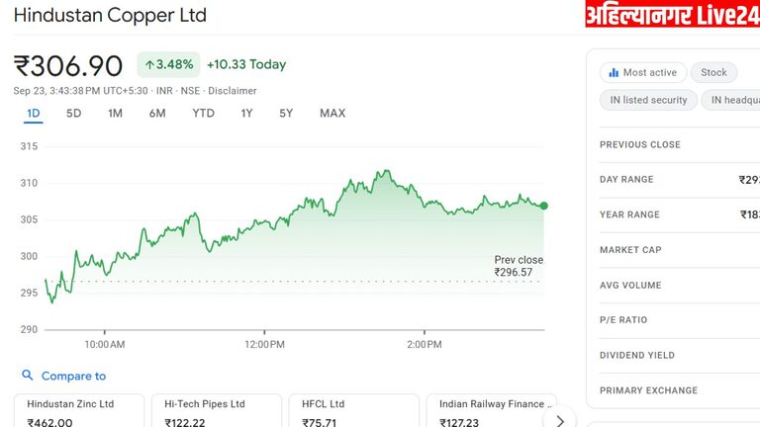Image resolution: width=760 pixels, height=427 pixels.
Task: Select the 6M time range tab
Action: 157,114
